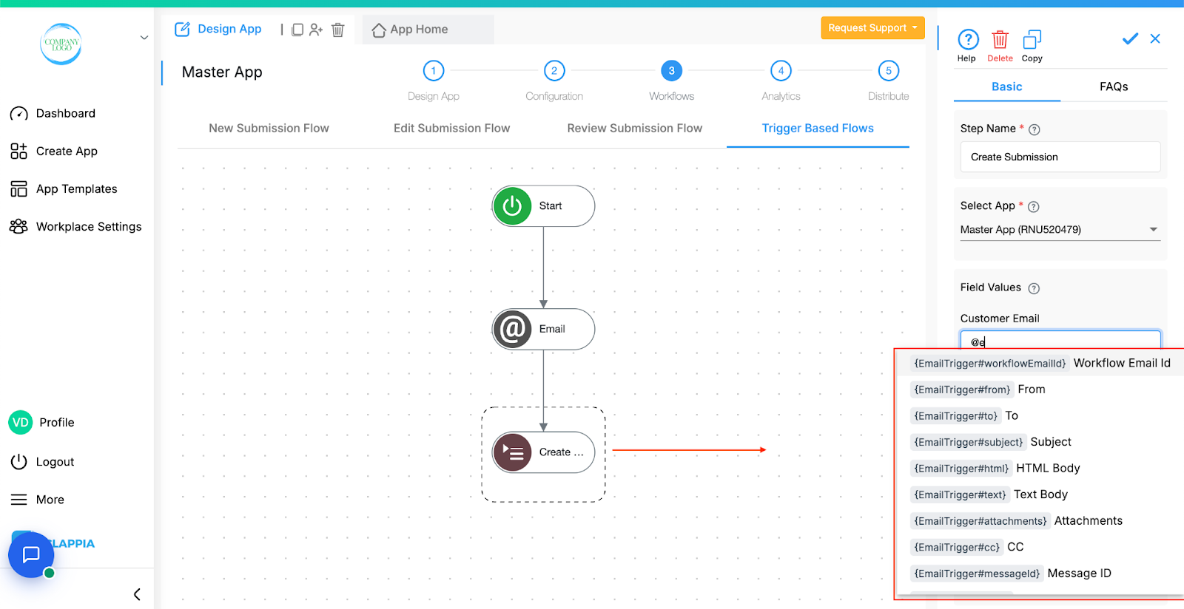Click the Field Values help icon
The image size is (1184, 609).
(x=1035, y=288)
